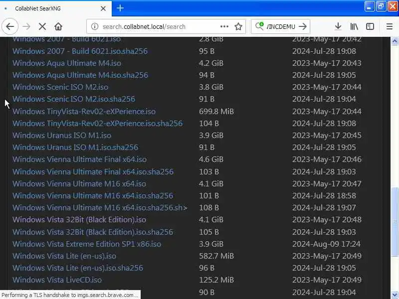Viewport: 399px width, 299px height.
Task: Download Windows Scenic ISO M2.iso
Action: [60, 87]
